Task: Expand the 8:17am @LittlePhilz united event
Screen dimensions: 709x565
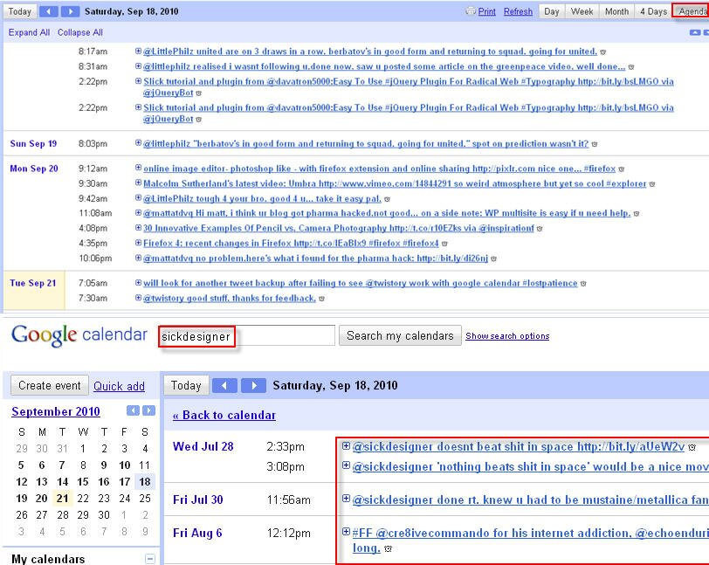Action: point(138,52)
